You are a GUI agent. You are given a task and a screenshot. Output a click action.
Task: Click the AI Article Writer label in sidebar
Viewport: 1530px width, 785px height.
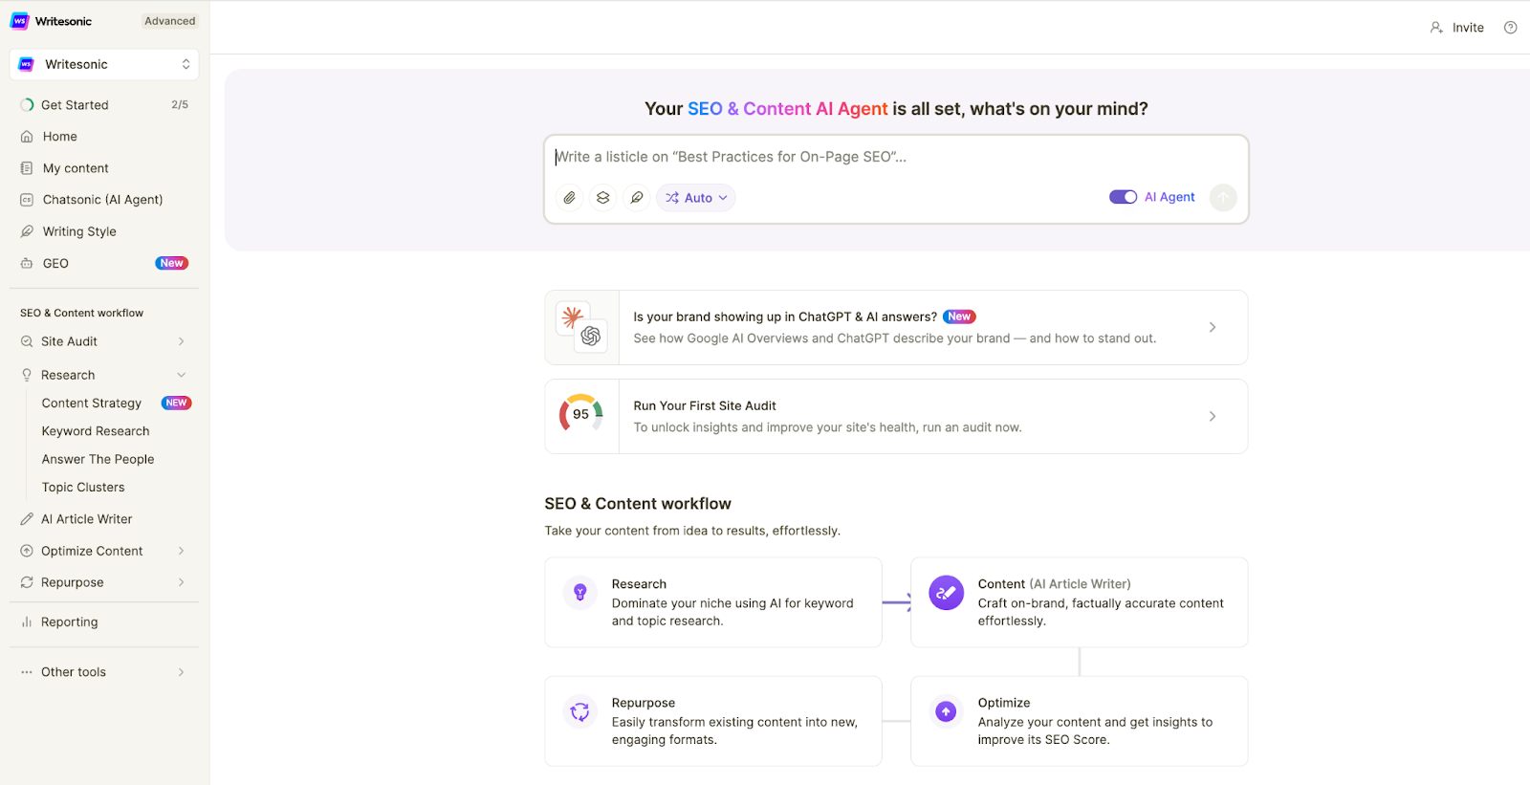click(87, 519)
